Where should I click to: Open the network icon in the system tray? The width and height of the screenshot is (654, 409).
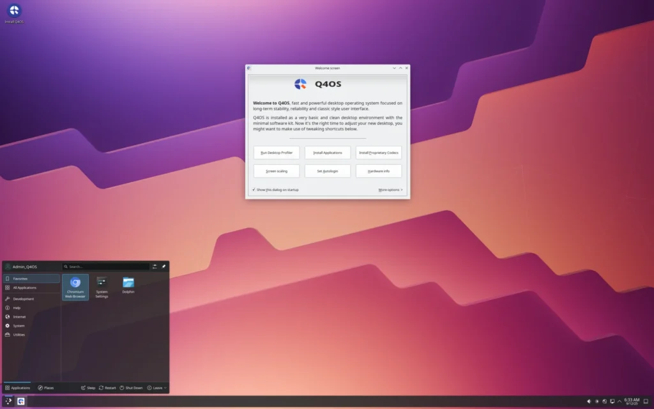[605, 401]
